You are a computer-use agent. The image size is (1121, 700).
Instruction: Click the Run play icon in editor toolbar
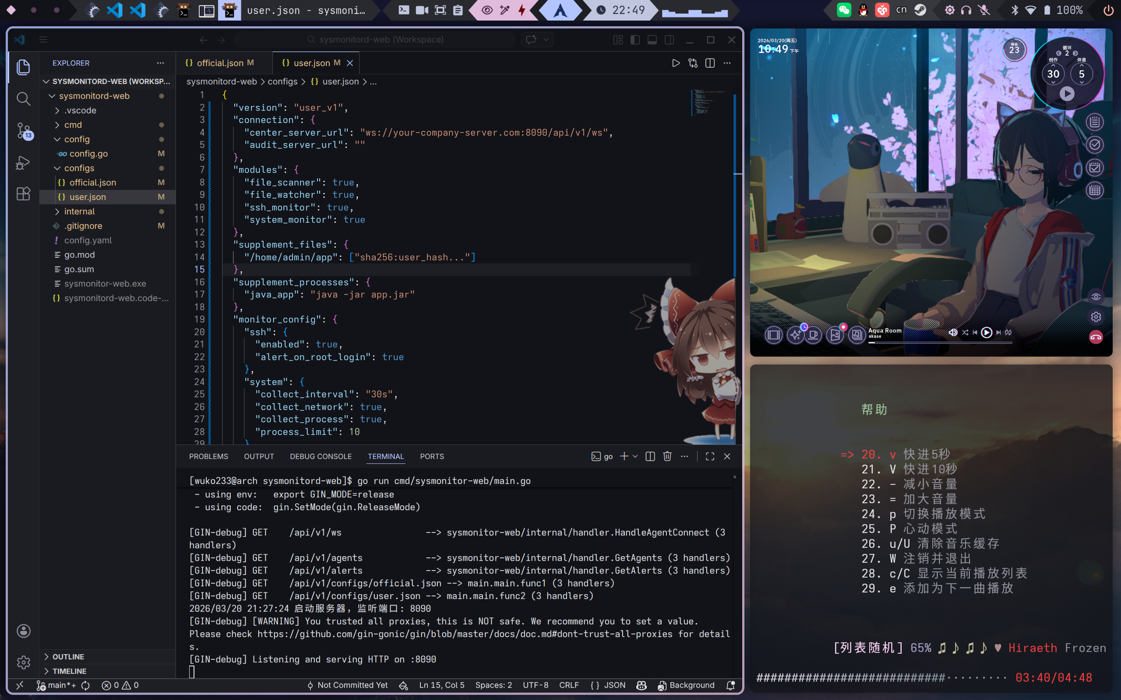click(x=676, y=63)
